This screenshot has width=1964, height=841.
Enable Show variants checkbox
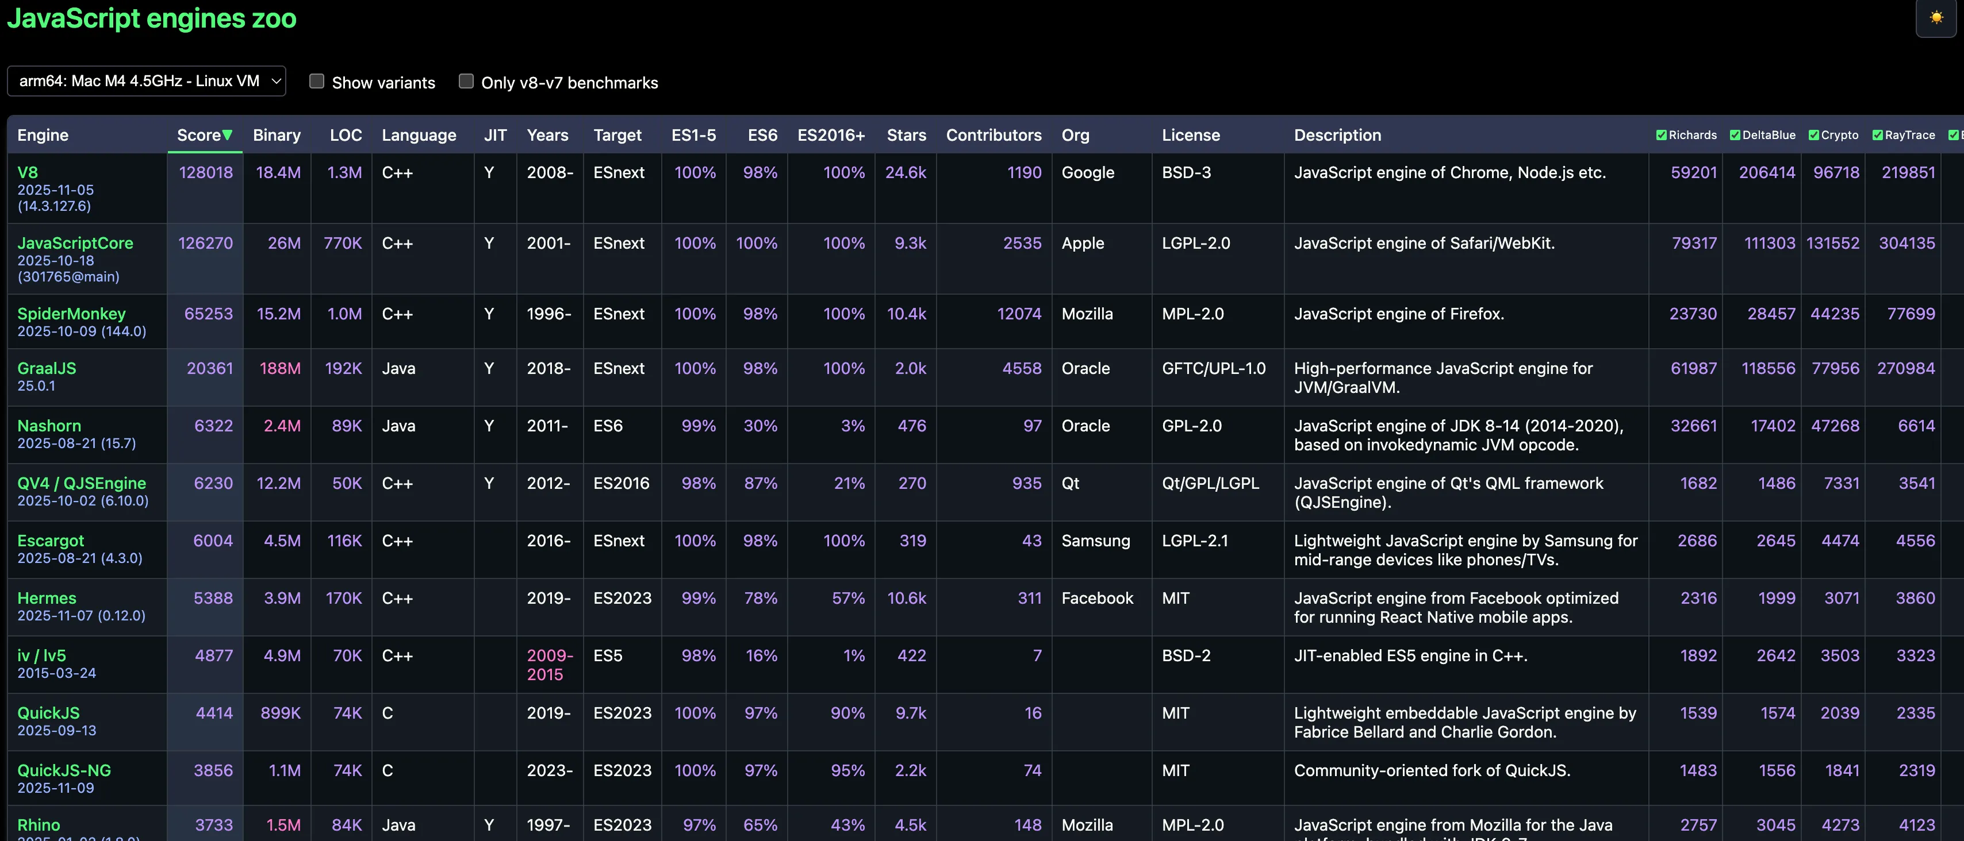[317, 82]
